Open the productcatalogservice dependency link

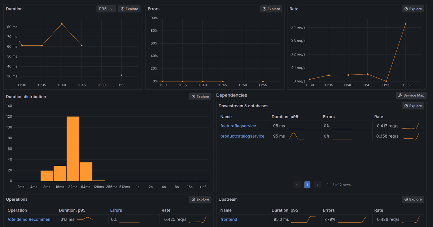[242, 136]
